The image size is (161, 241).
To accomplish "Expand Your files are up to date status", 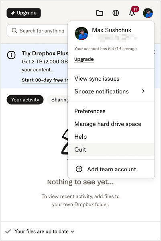I will [45, 231].
